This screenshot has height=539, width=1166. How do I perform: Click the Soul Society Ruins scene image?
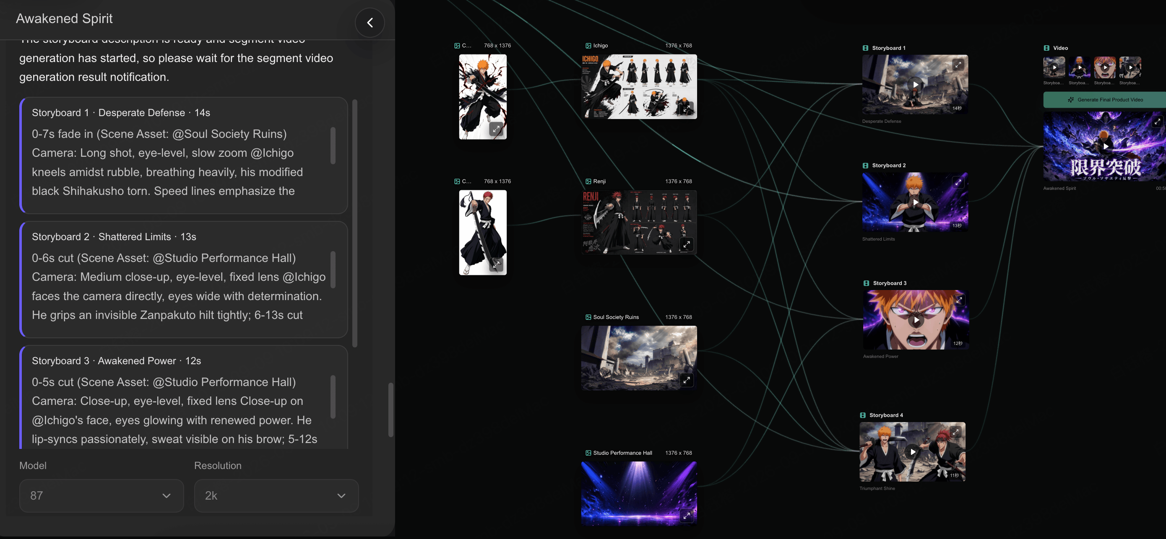639,358
